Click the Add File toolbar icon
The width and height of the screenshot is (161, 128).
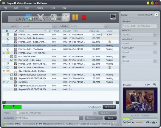28,17
